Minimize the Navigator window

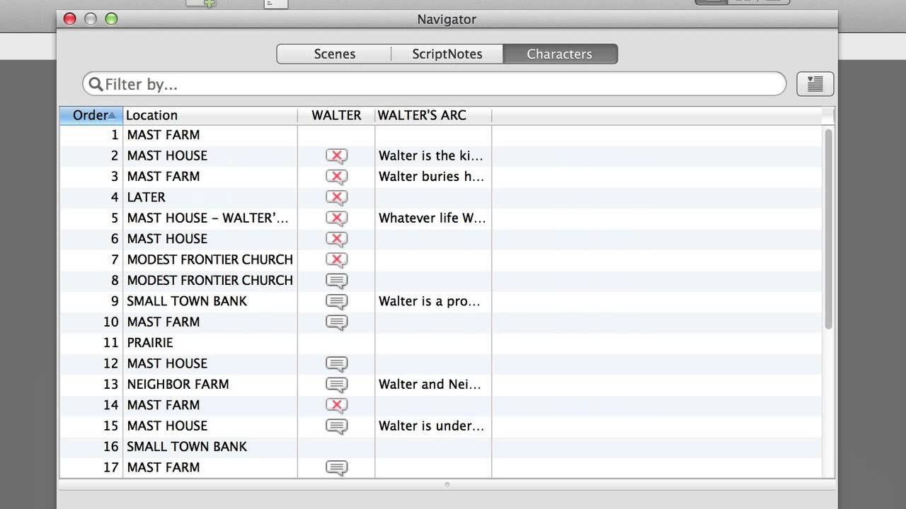click(91, 19)
